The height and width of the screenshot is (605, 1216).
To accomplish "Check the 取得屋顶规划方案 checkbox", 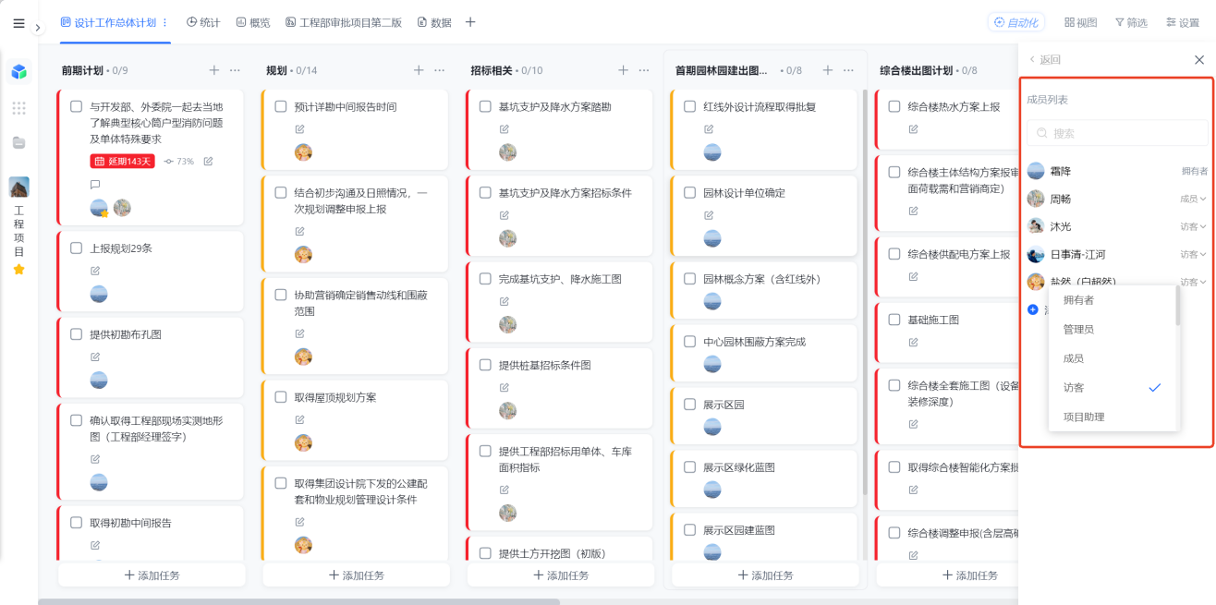I will [x=281, y=397].
